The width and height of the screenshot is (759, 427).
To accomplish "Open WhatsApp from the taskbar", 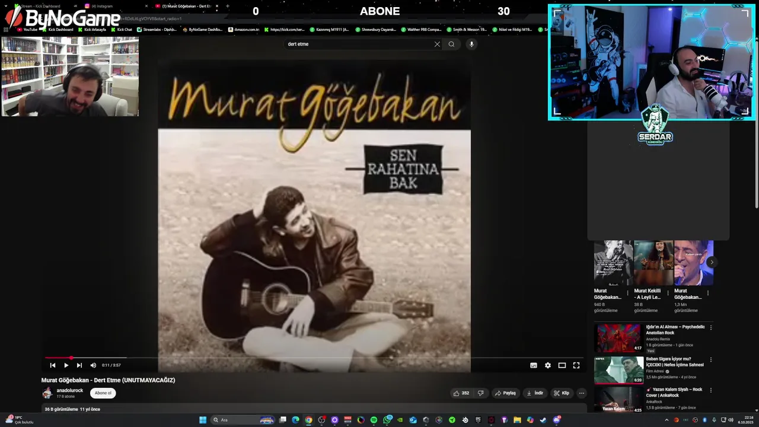I will click(387, 420).
